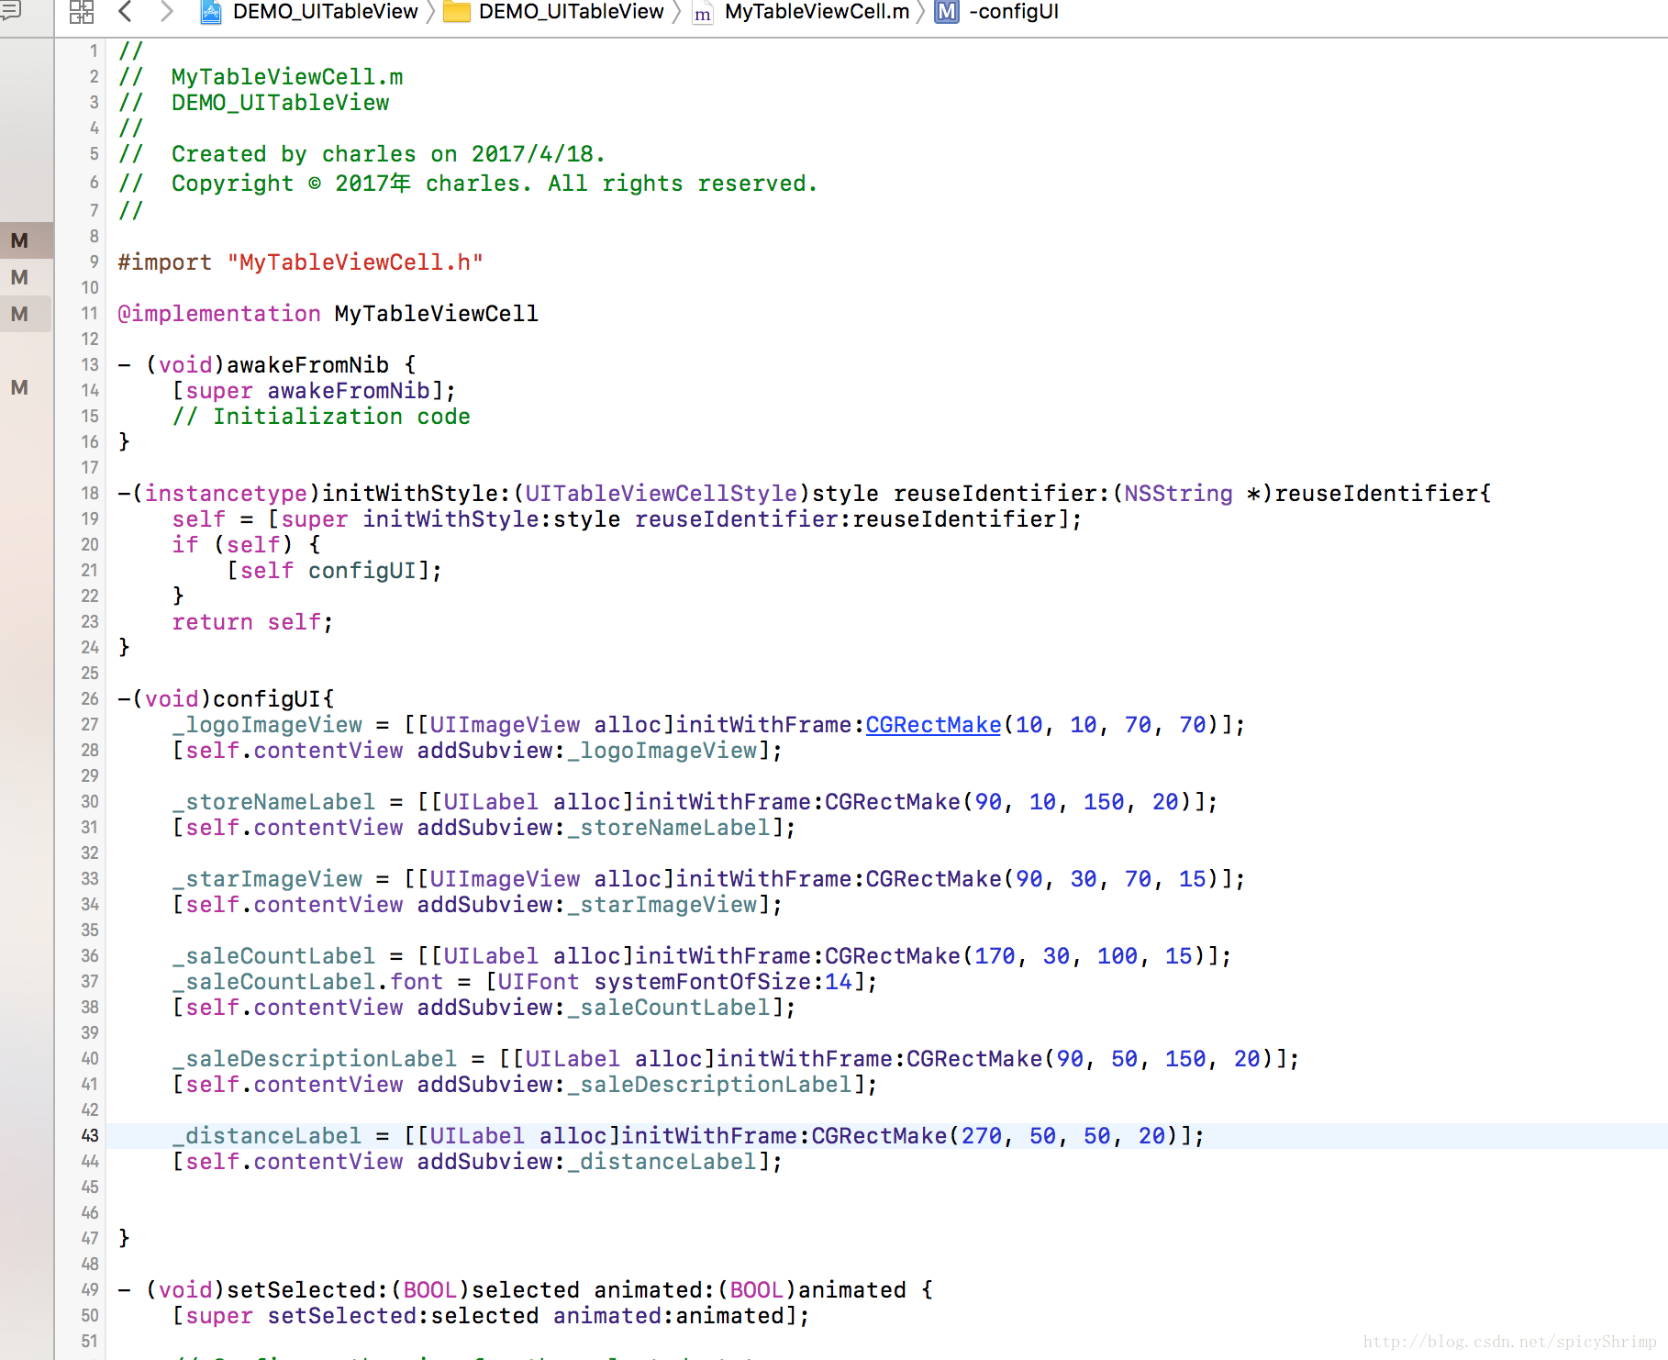This screenshot has width=1668, height=1360.
Task: Click the closing brace on line 47
Action: (124, 1239)
